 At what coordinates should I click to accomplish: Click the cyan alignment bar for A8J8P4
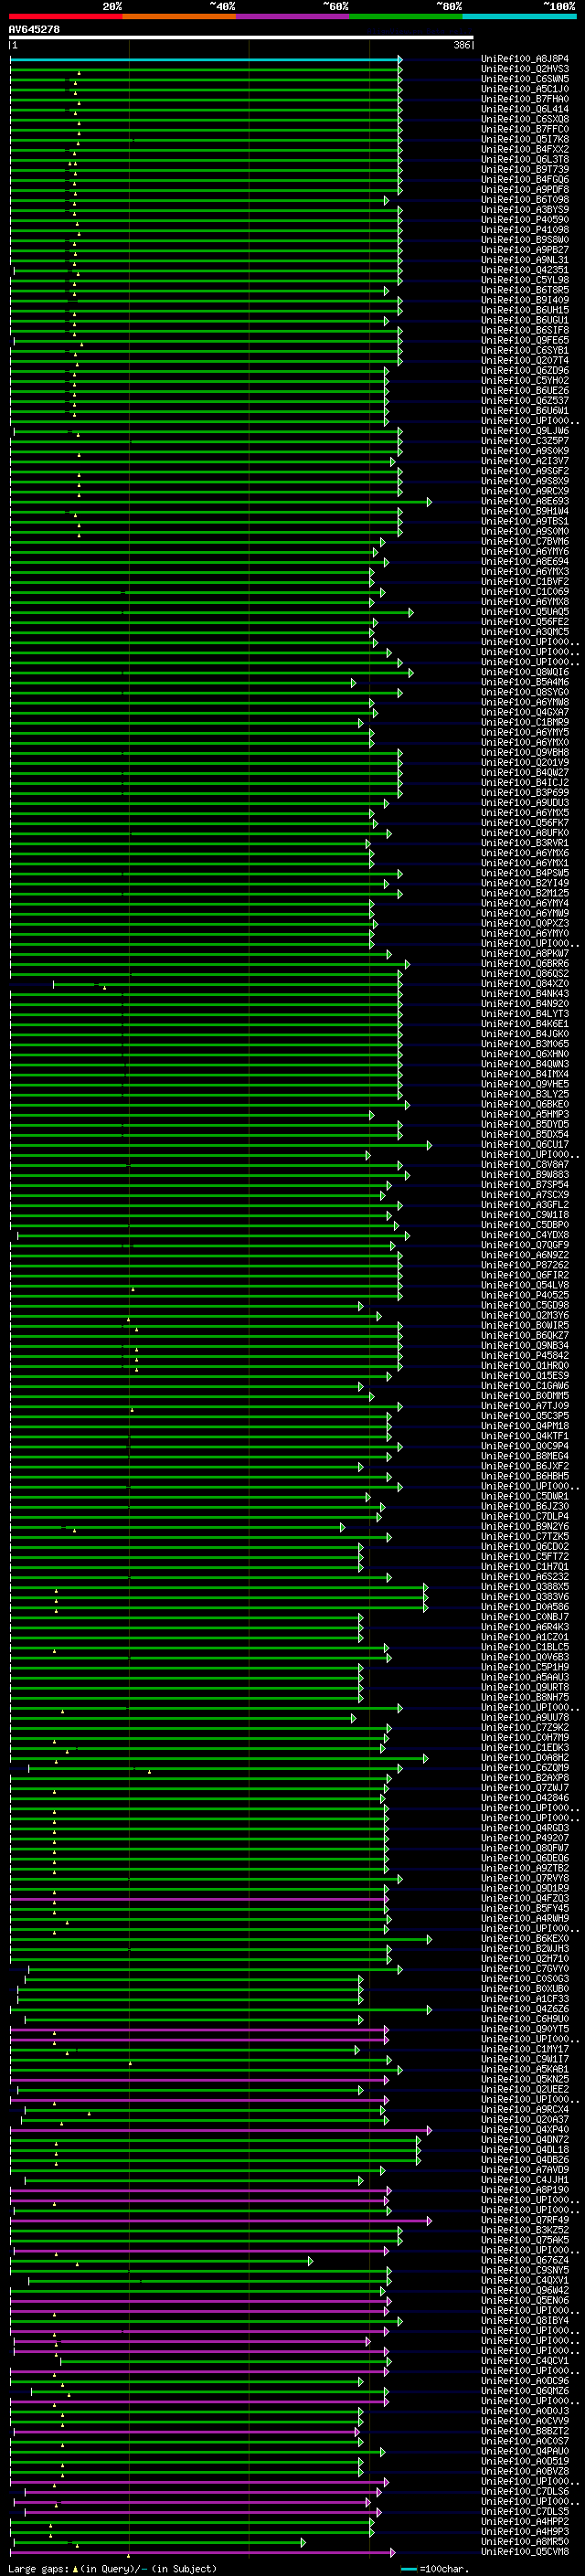(206, 60)
